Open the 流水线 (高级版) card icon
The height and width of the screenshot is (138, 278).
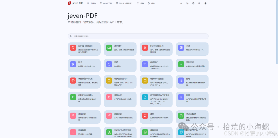pos(73,48)
